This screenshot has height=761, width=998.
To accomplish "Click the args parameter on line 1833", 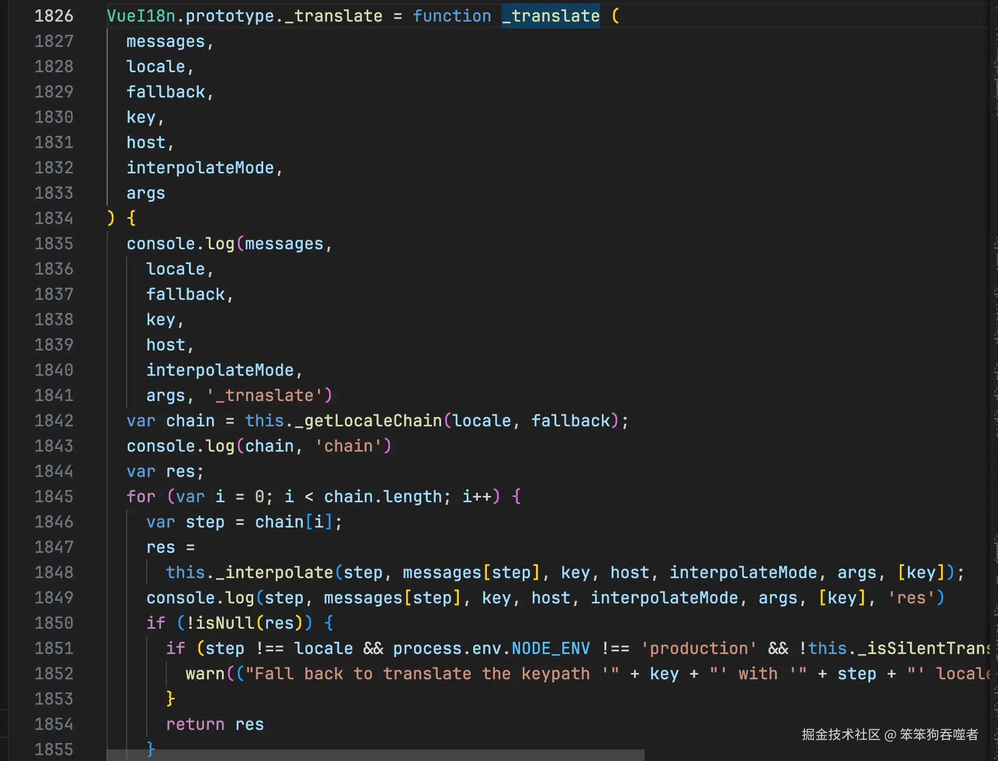I will 146,193.
